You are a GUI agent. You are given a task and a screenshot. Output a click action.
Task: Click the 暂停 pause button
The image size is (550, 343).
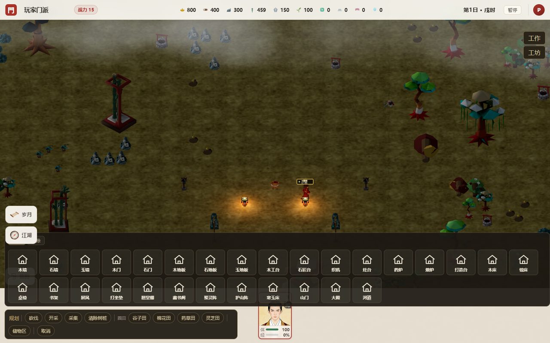point(512,10)
